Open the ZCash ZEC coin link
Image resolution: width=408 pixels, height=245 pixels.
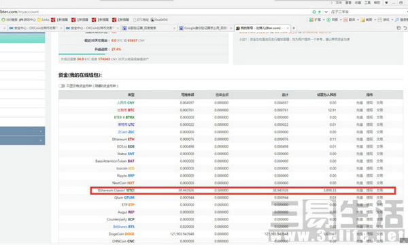coord(126,132)
